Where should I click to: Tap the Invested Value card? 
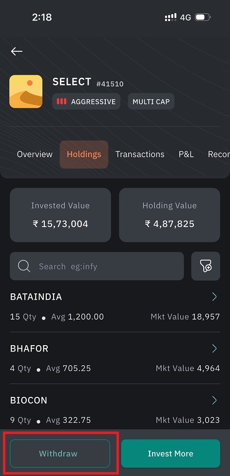(60, 215)
